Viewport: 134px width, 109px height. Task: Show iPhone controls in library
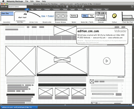click(65, 9)
